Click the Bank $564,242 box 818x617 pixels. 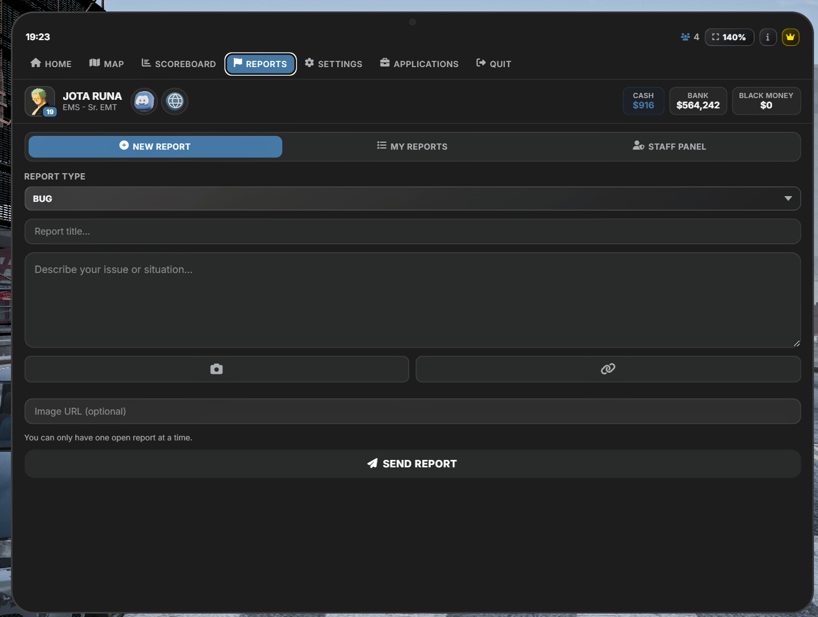(698, 101)
